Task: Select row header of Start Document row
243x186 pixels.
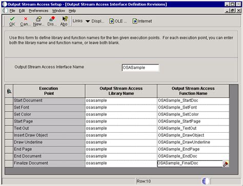Action: tap(9, 101)
